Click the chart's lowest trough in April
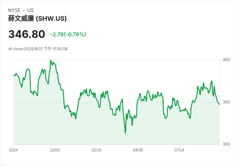The image size is (239, 167). [125, 133]
